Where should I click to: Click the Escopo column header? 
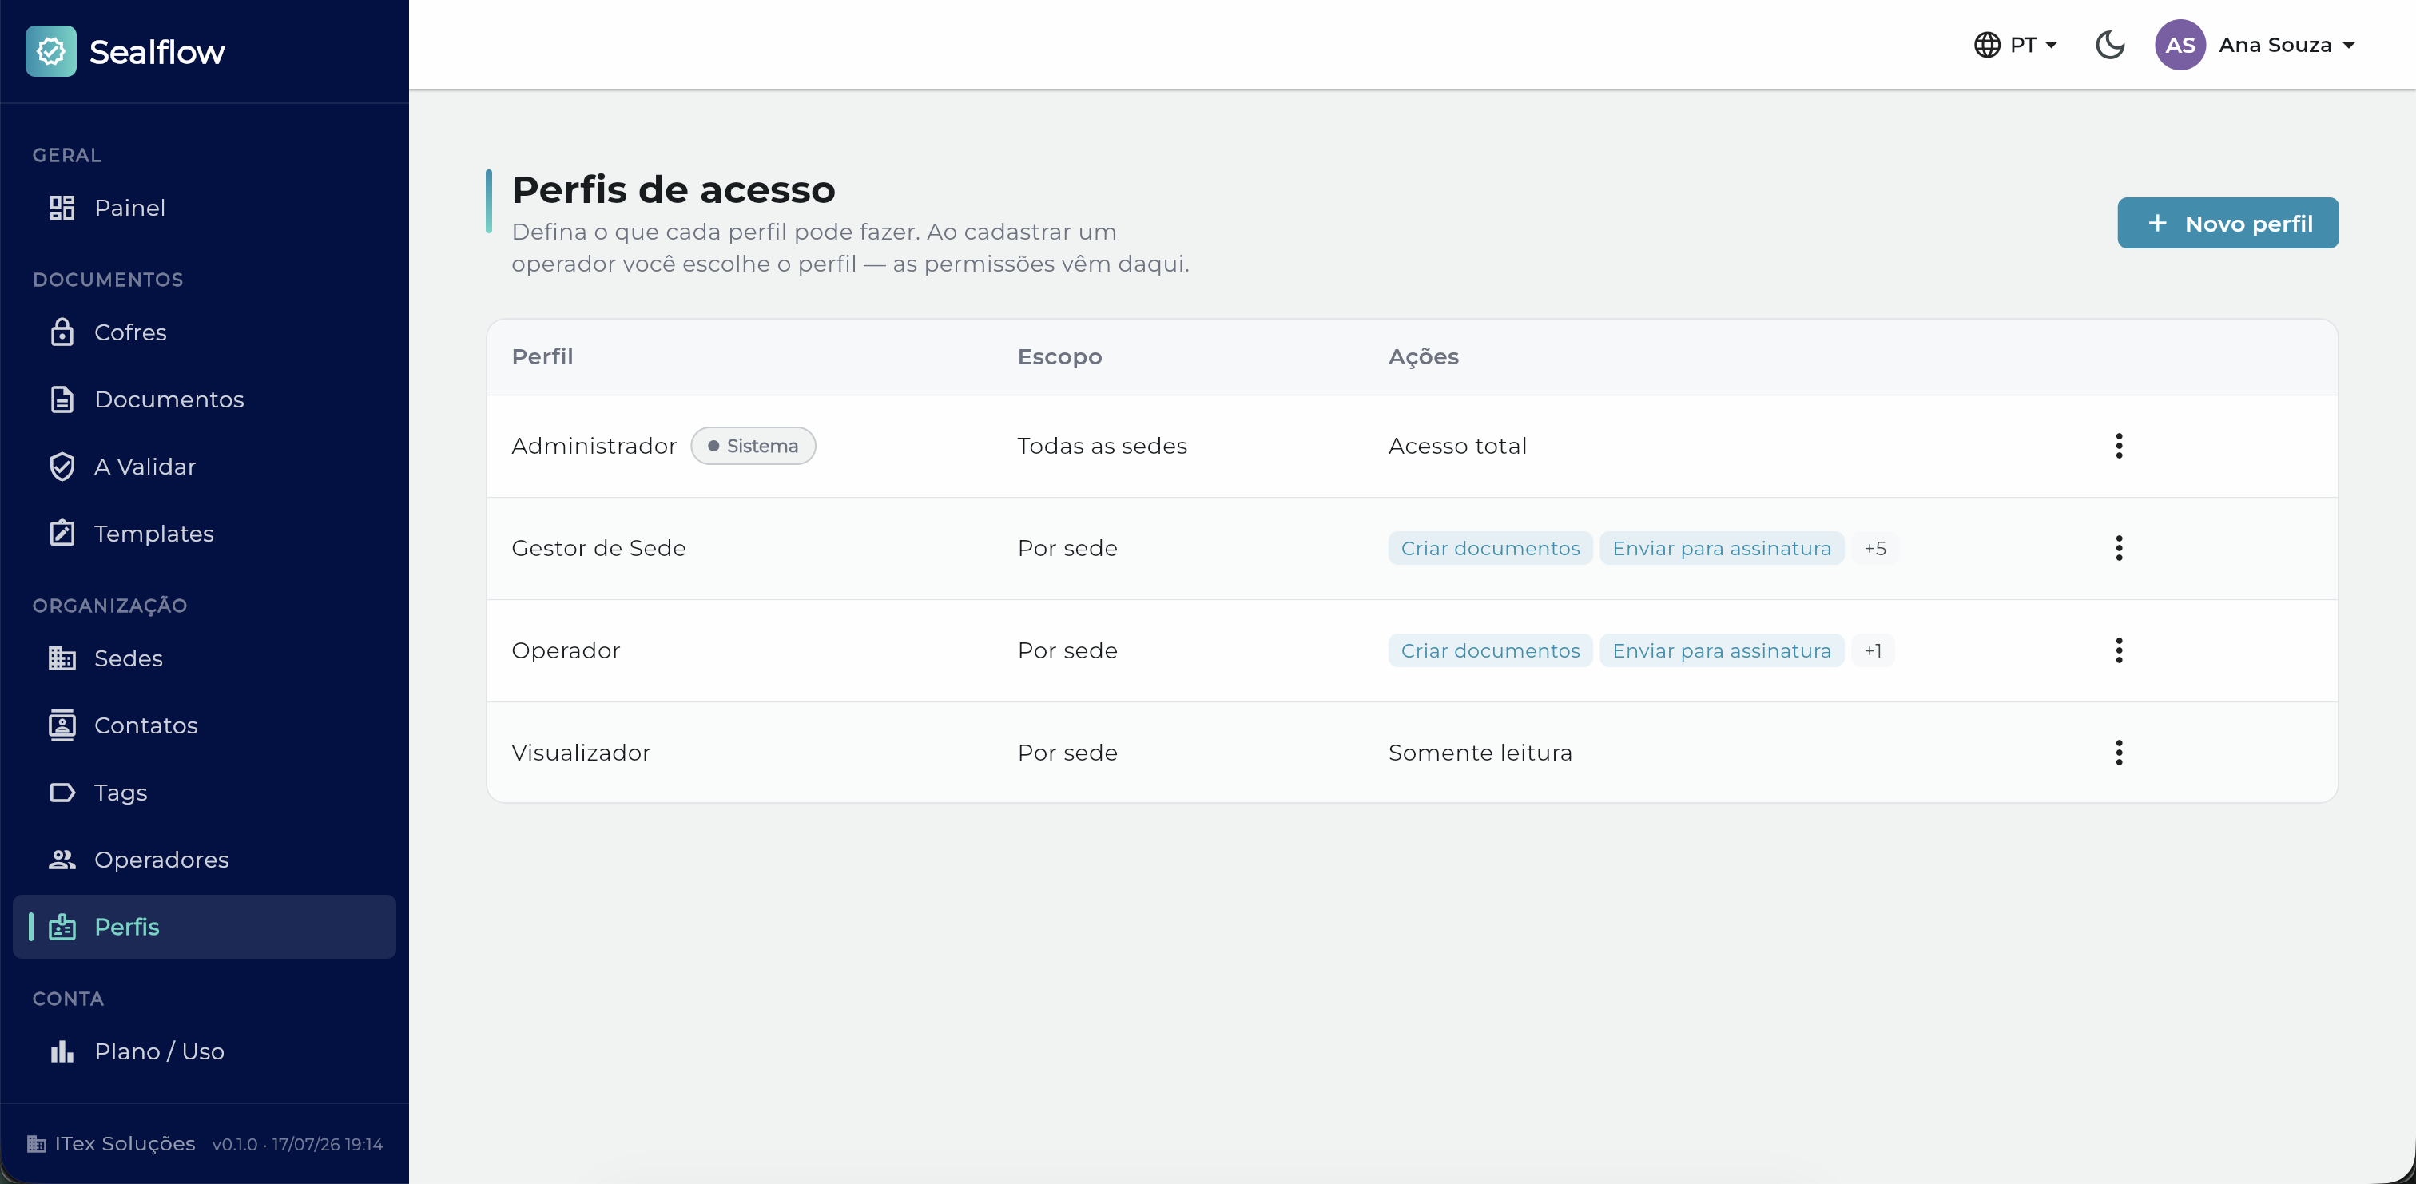(x=1060, y=356)
